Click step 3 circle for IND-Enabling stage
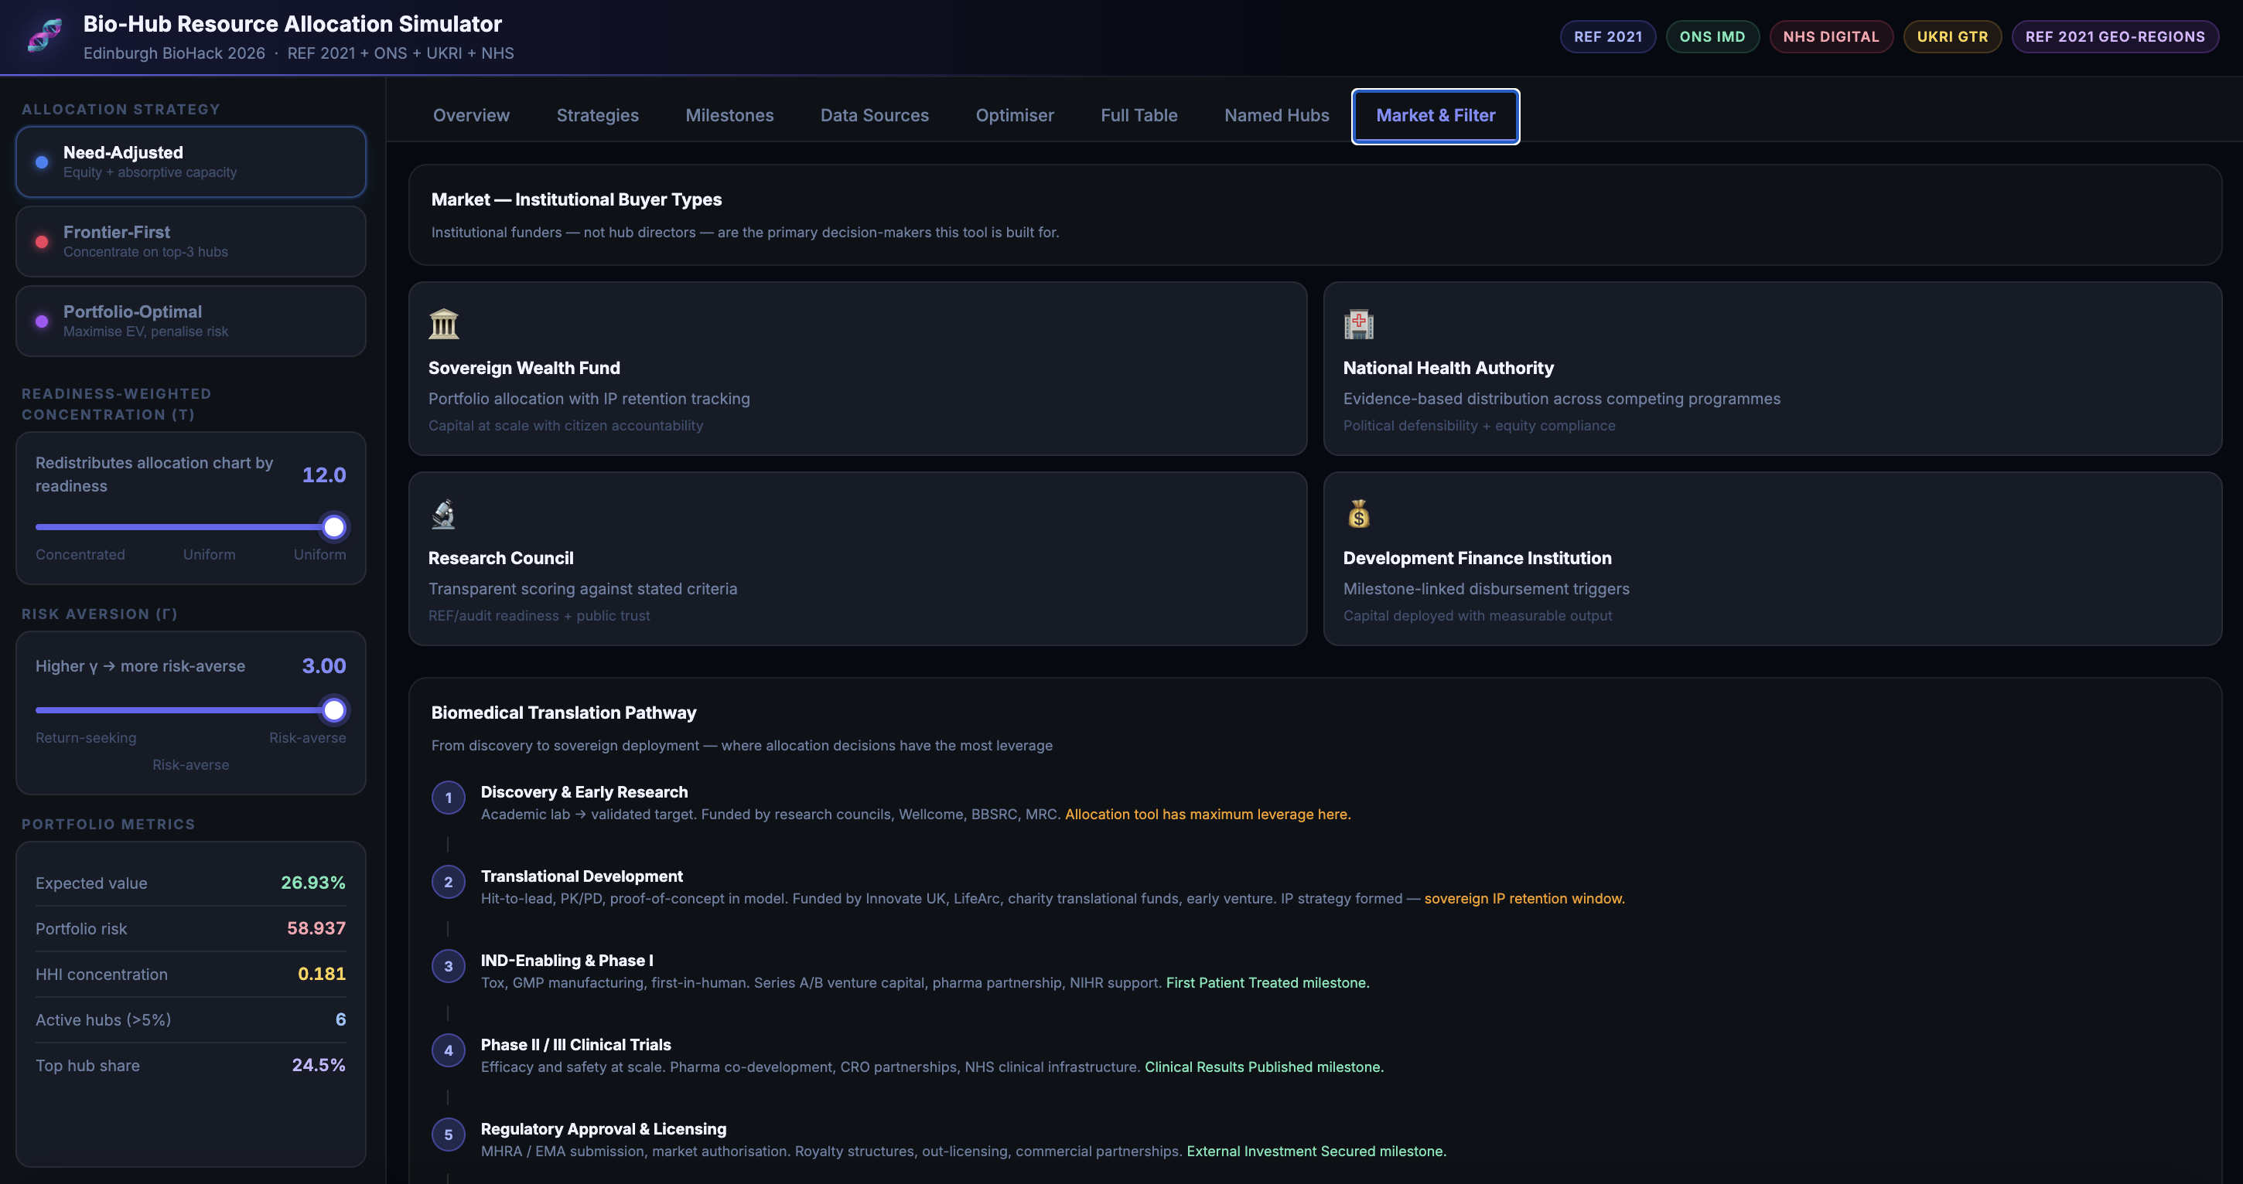This screenshot has height=1184, width=2243. 449,965
